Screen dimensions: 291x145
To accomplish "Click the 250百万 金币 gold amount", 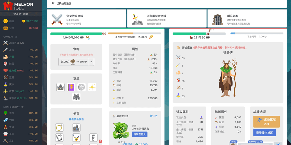I will (30, 21).
